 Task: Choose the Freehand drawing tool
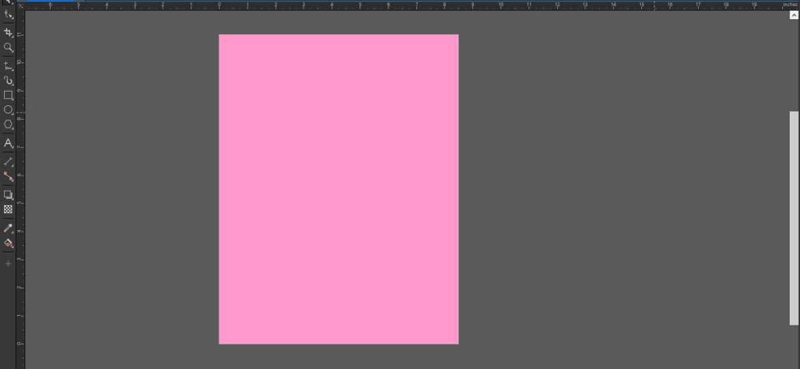click(8, 66)
